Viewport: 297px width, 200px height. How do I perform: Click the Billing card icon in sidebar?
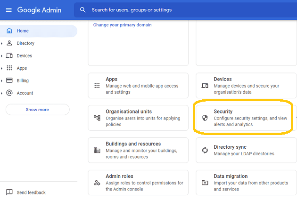(9, 80)
